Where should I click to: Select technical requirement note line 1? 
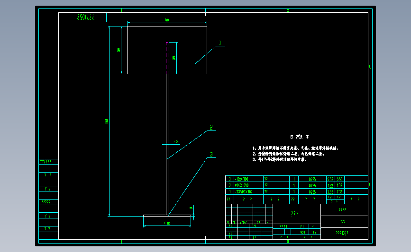295,148
